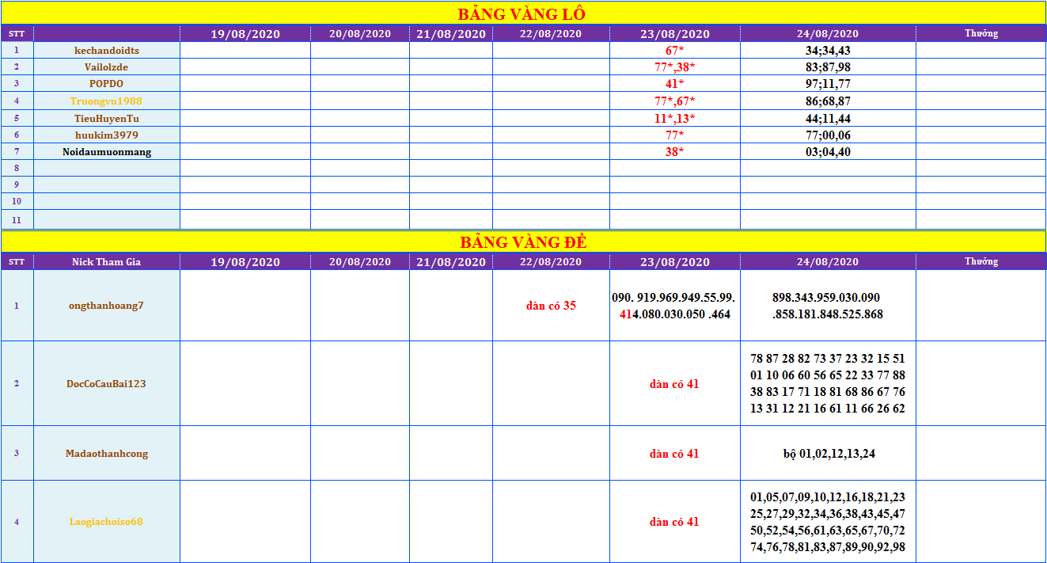Select the 24/08/2020 header in ĐỀ table
Viewport: 1047px width, 563px height.
click(828, 262)
